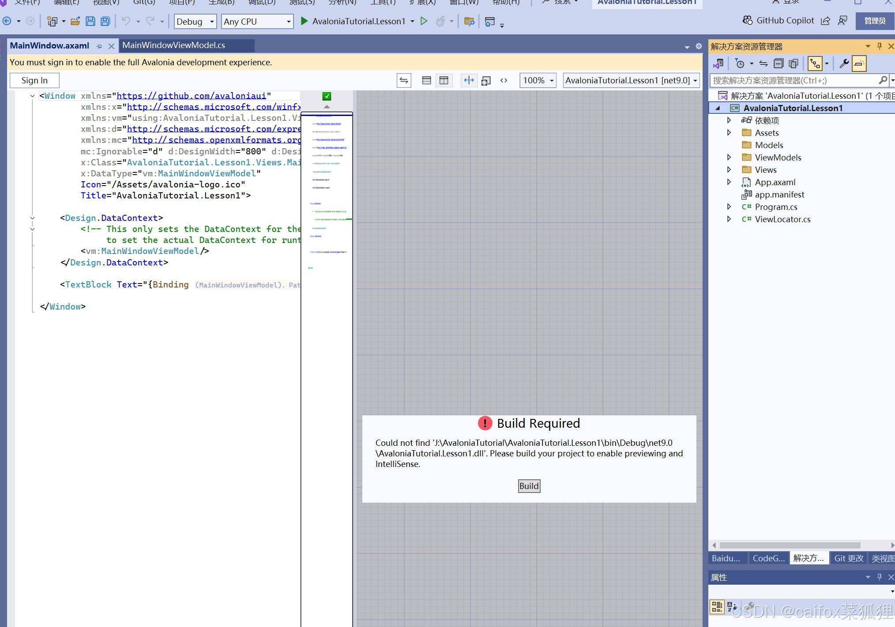Switch to MainWindowViewModel.cs tab
The width and height of the screenshot is (895, 627).
(x=173, y=45)
